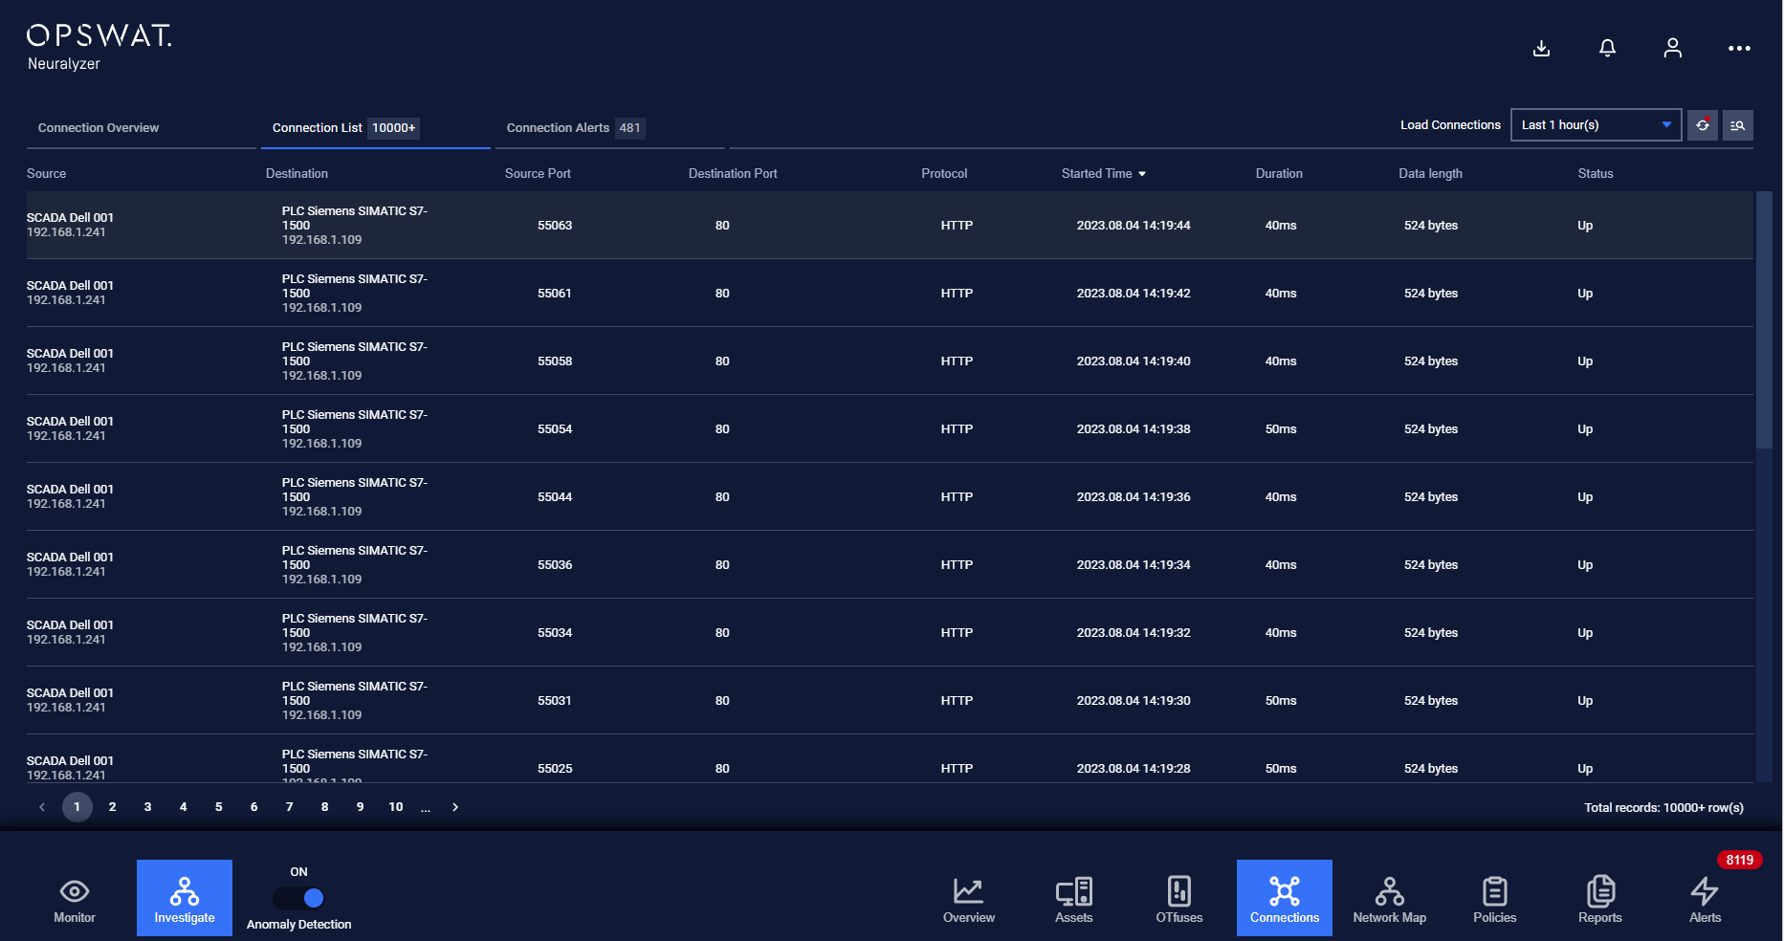Select row with source port 55054

[x=890, y=428]
